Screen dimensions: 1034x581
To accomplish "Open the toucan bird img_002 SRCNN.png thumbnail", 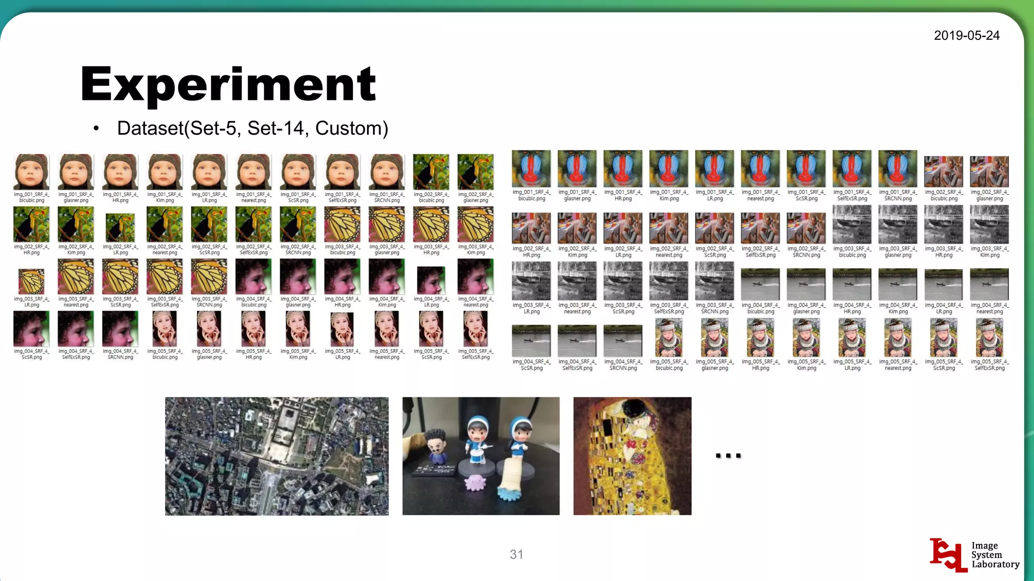I will [x=298, y=225].
